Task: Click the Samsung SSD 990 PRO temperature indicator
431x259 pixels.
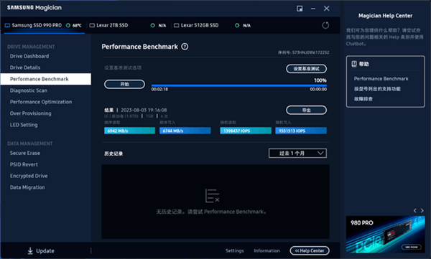Action: 74,26
